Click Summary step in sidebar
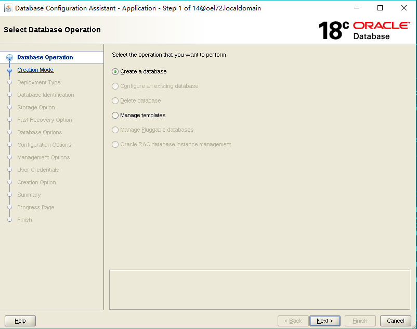Image resolution: width=417 pixels, height=329 pixels. [x=29, y=195]
